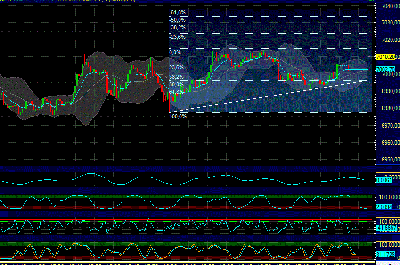
Task: Click the 6980,00 price axis label
Action: [x=391, y=108]
